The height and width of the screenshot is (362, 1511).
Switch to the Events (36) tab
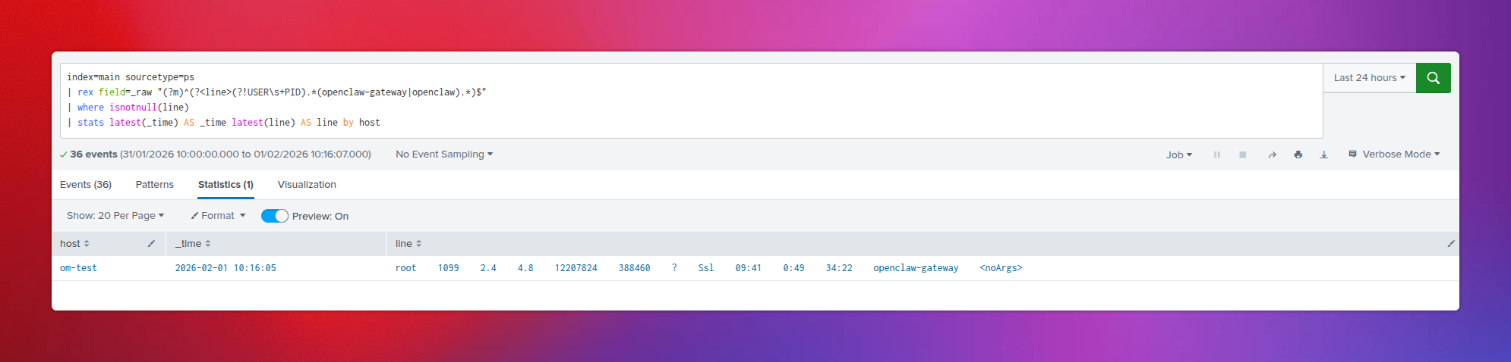[86, 185]
